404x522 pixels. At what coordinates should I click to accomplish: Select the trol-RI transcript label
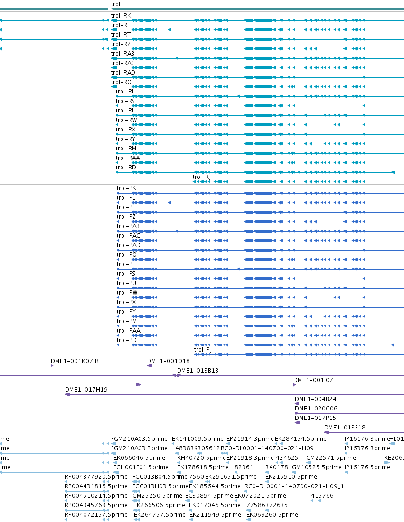(124, 92)
